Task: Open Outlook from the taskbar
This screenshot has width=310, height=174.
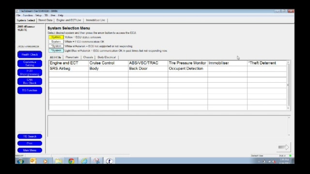Action: pos(33,161)
